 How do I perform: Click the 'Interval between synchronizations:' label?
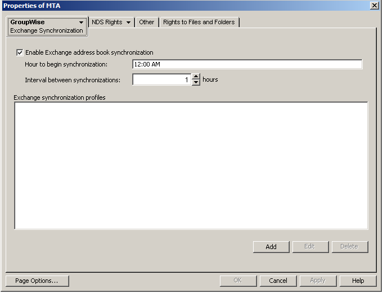(x=73, y=80)
